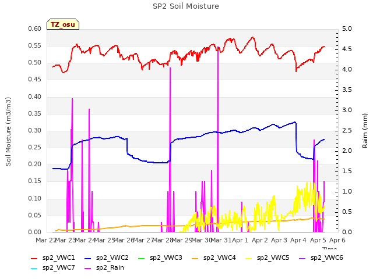Click the 0.05 left axis tick label
This screenshot has height=279, width=373.
pyautogui.click(x=35, y=215)
